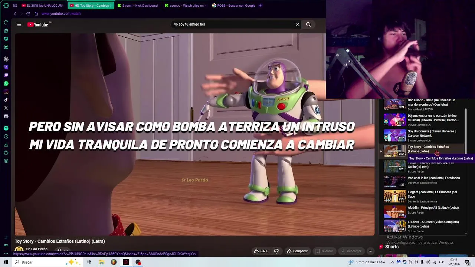Select the 'Toy Story - Cambios' tab
The height and width of the screenshot is (267, 475).
click(x=91, y=6)
